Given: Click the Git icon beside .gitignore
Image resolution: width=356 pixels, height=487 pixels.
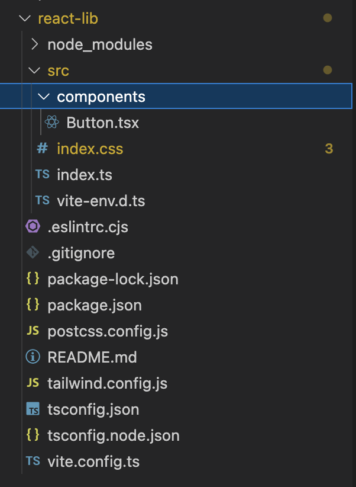Looking at the screenshot, I should pos(33,252).
